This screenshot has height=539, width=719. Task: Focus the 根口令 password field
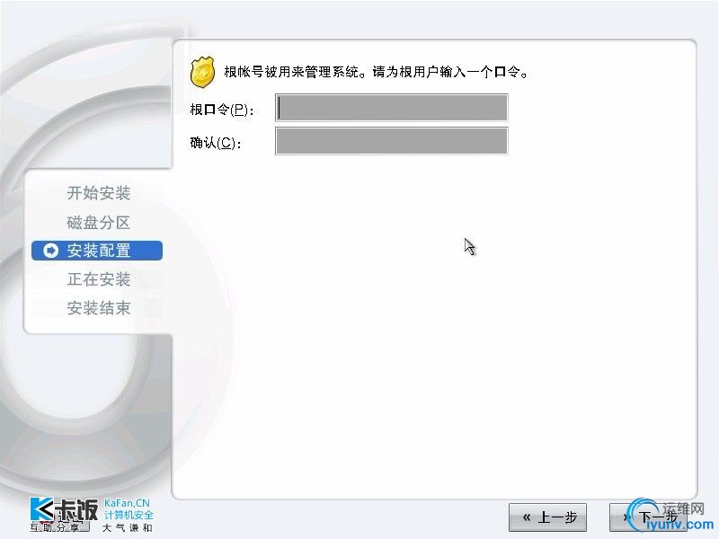392,108
